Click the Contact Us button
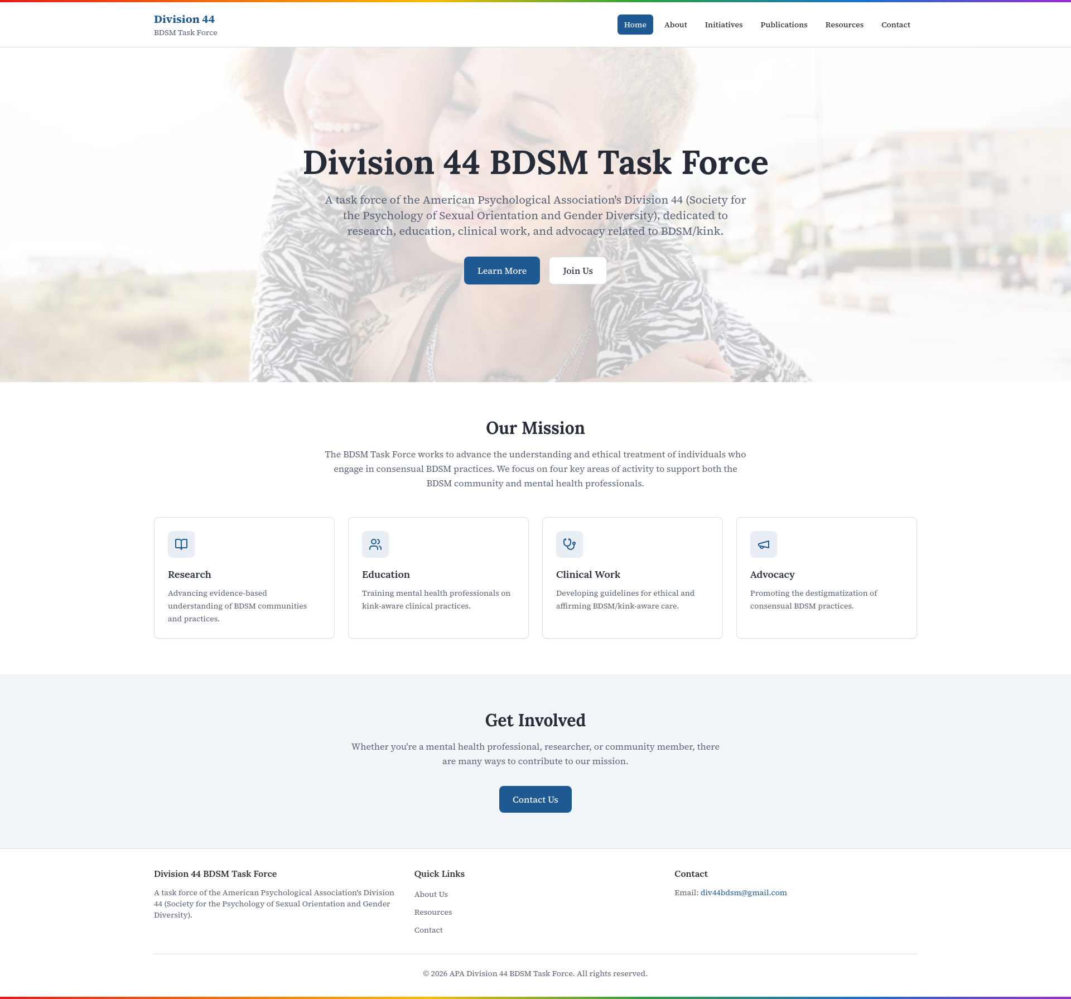The image size is (1071, 999). (x=535, y=799)
